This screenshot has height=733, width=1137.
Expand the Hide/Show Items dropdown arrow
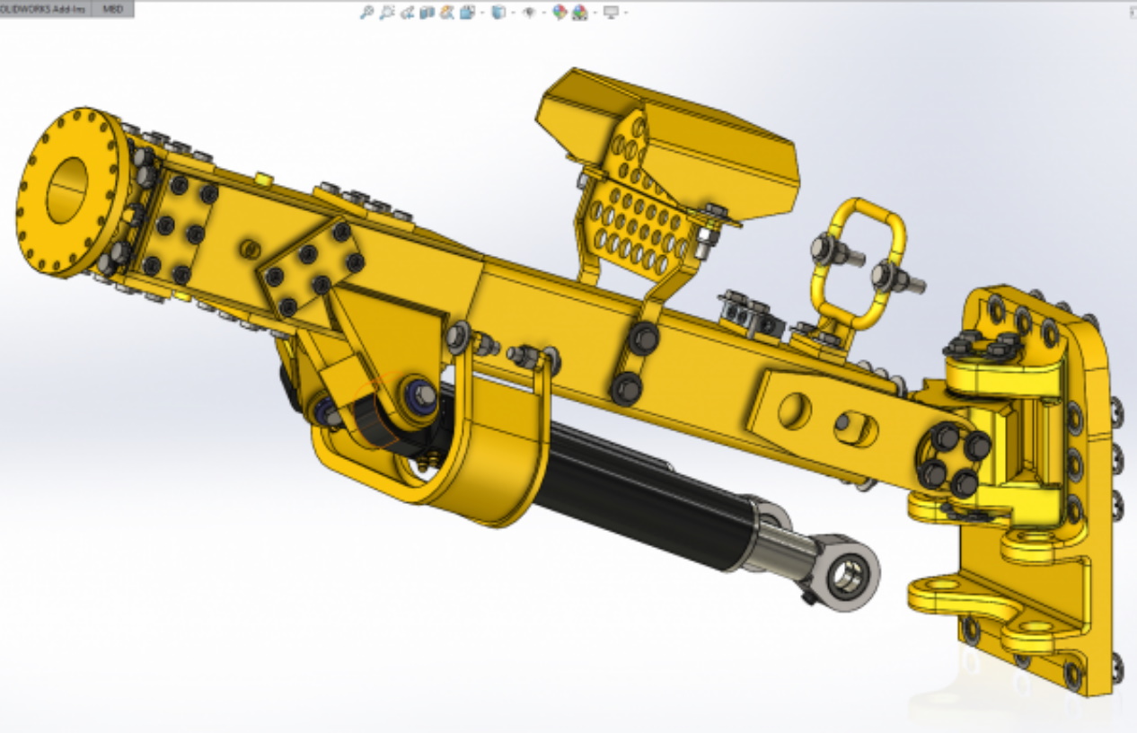[x=543, y=13]
